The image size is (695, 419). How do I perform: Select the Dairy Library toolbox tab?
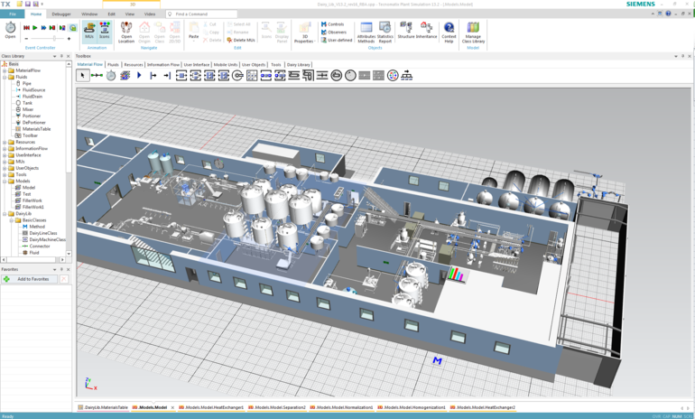[298, 65]
